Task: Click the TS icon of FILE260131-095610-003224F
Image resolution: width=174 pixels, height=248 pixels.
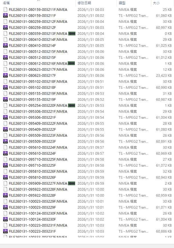Action: pos(5,154)
